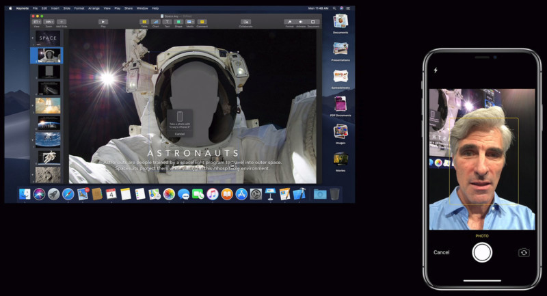This screenshot has width=547, height=296.
Task: Open the Zoom percentage dropdown
Action: (x=49, y=22)
